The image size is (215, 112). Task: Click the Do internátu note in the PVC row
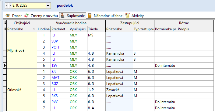[165, 102]
